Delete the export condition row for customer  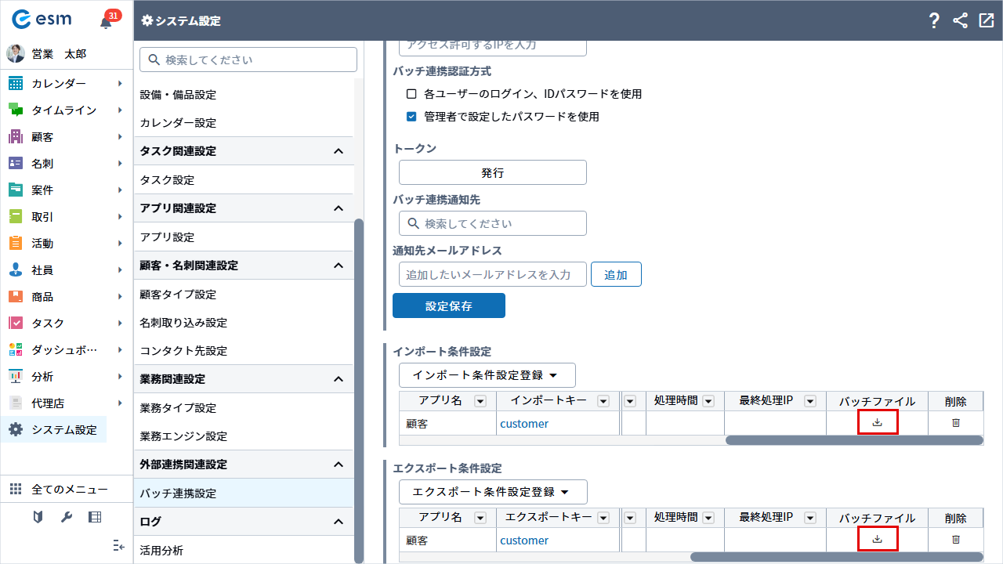pyautogui.click(x=955, y=540)
